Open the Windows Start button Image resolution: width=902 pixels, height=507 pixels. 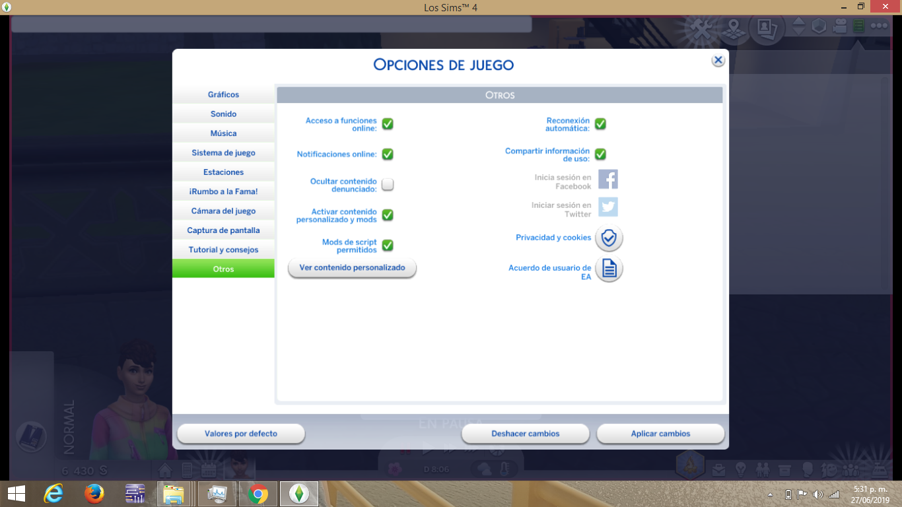point(17,494)
